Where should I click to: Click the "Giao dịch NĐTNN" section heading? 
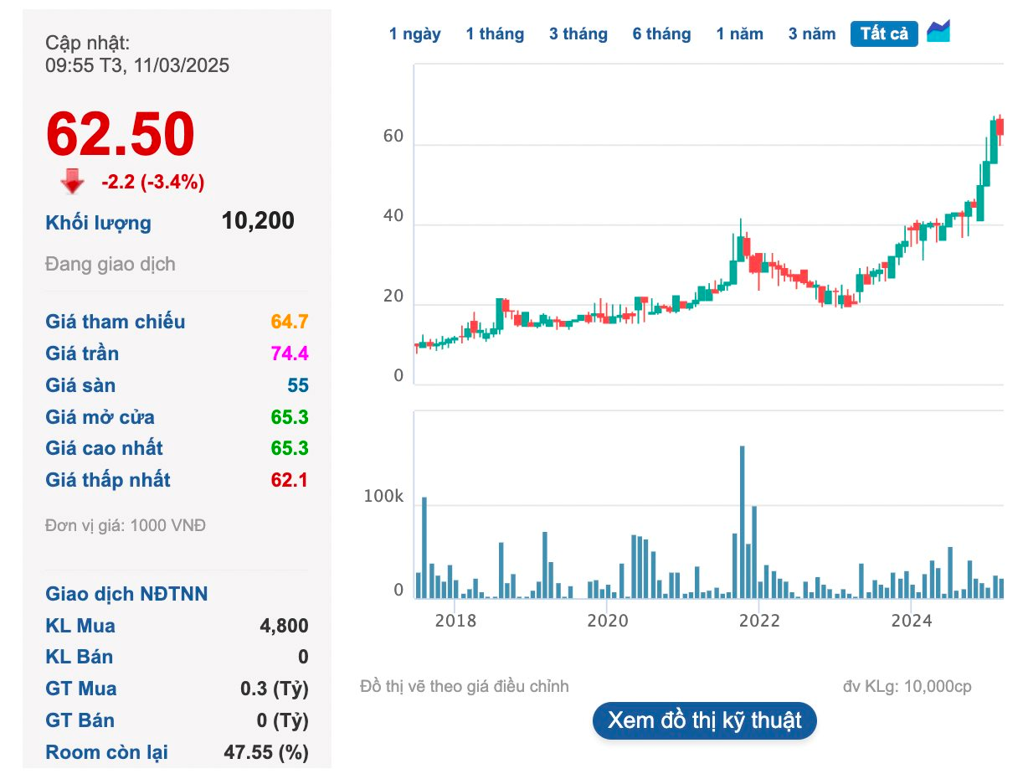click(126, 594)
